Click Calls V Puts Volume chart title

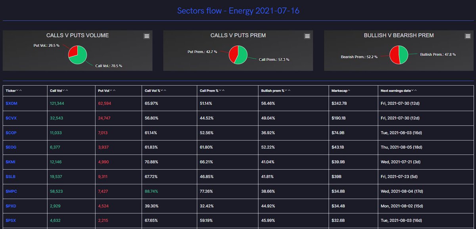click(77, 35)
